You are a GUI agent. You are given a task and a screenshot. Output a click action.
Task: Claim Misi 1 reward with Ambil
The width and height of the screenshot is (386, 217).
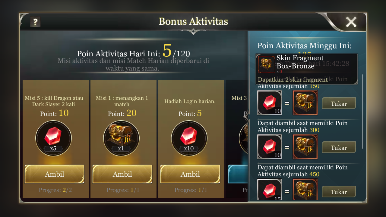point(122,174)
